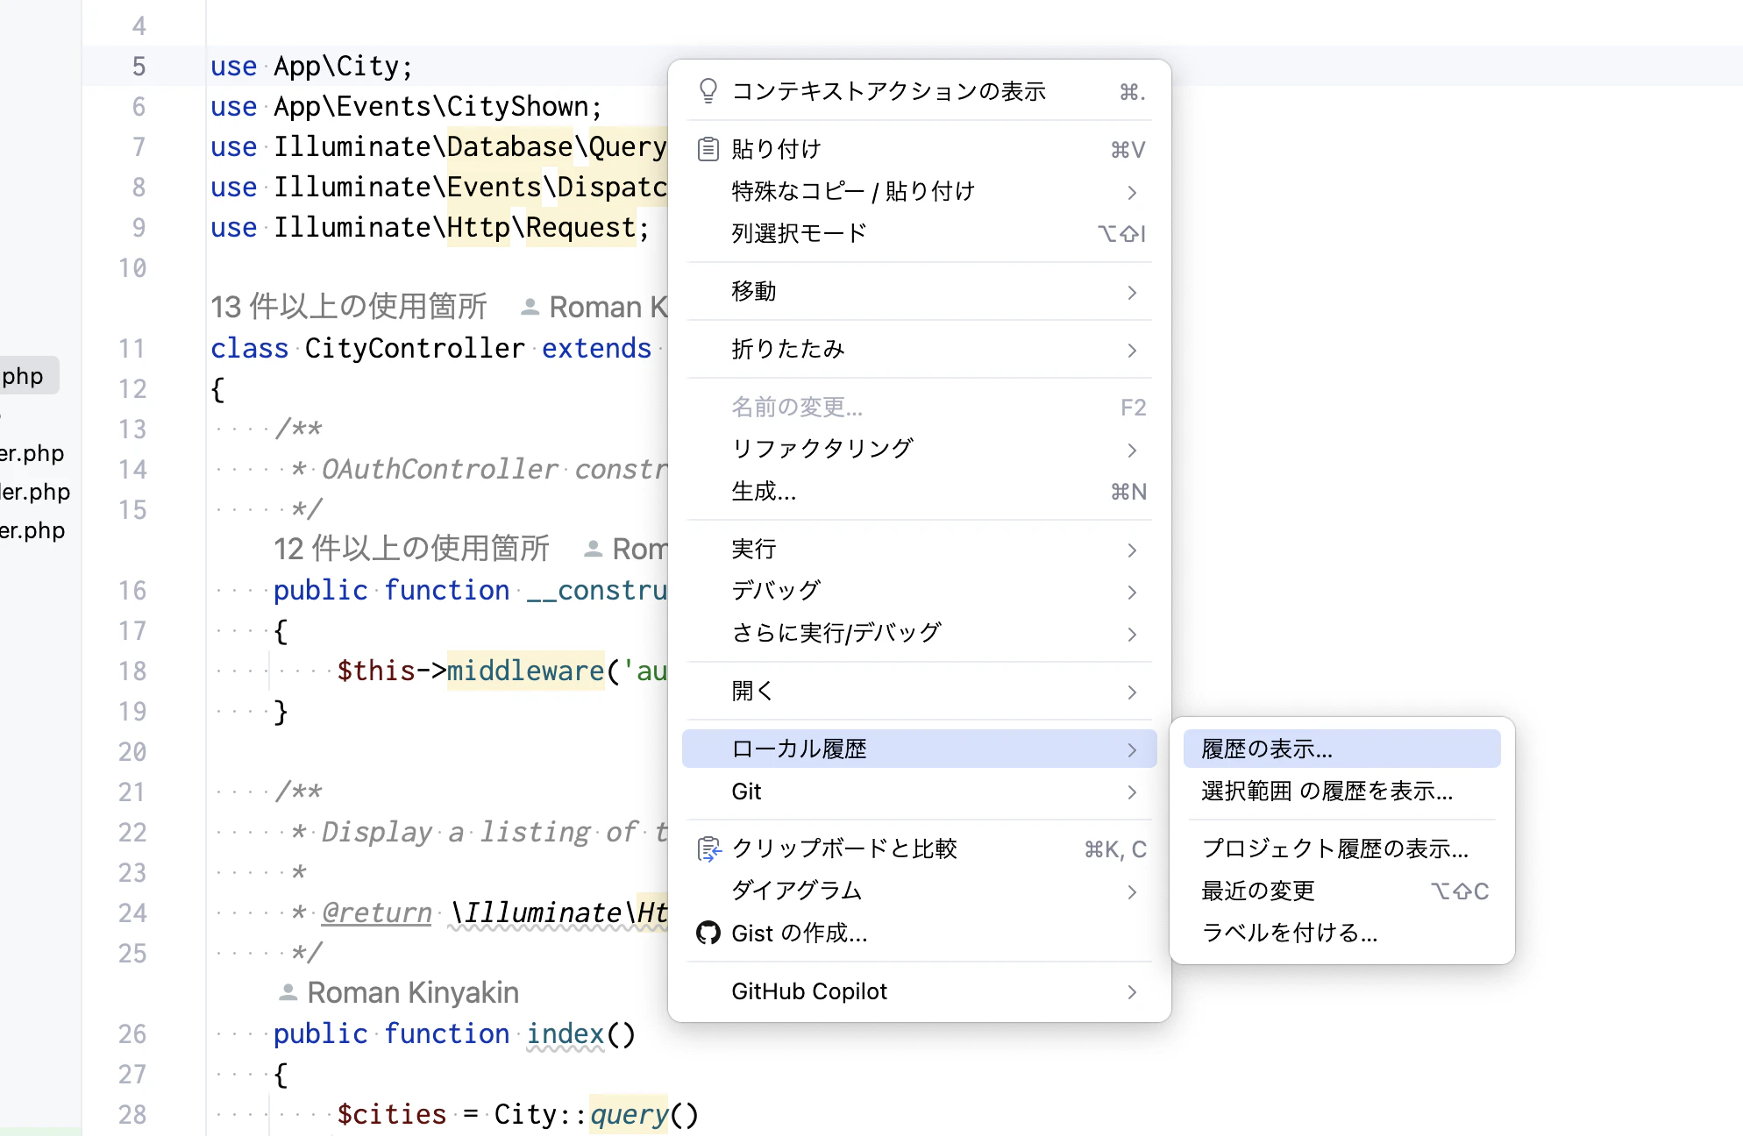Choose ラベルを付ける from the submenu
Image resolution: width=1743 pixels, height=1136 pixels.
coord(1289,933)
